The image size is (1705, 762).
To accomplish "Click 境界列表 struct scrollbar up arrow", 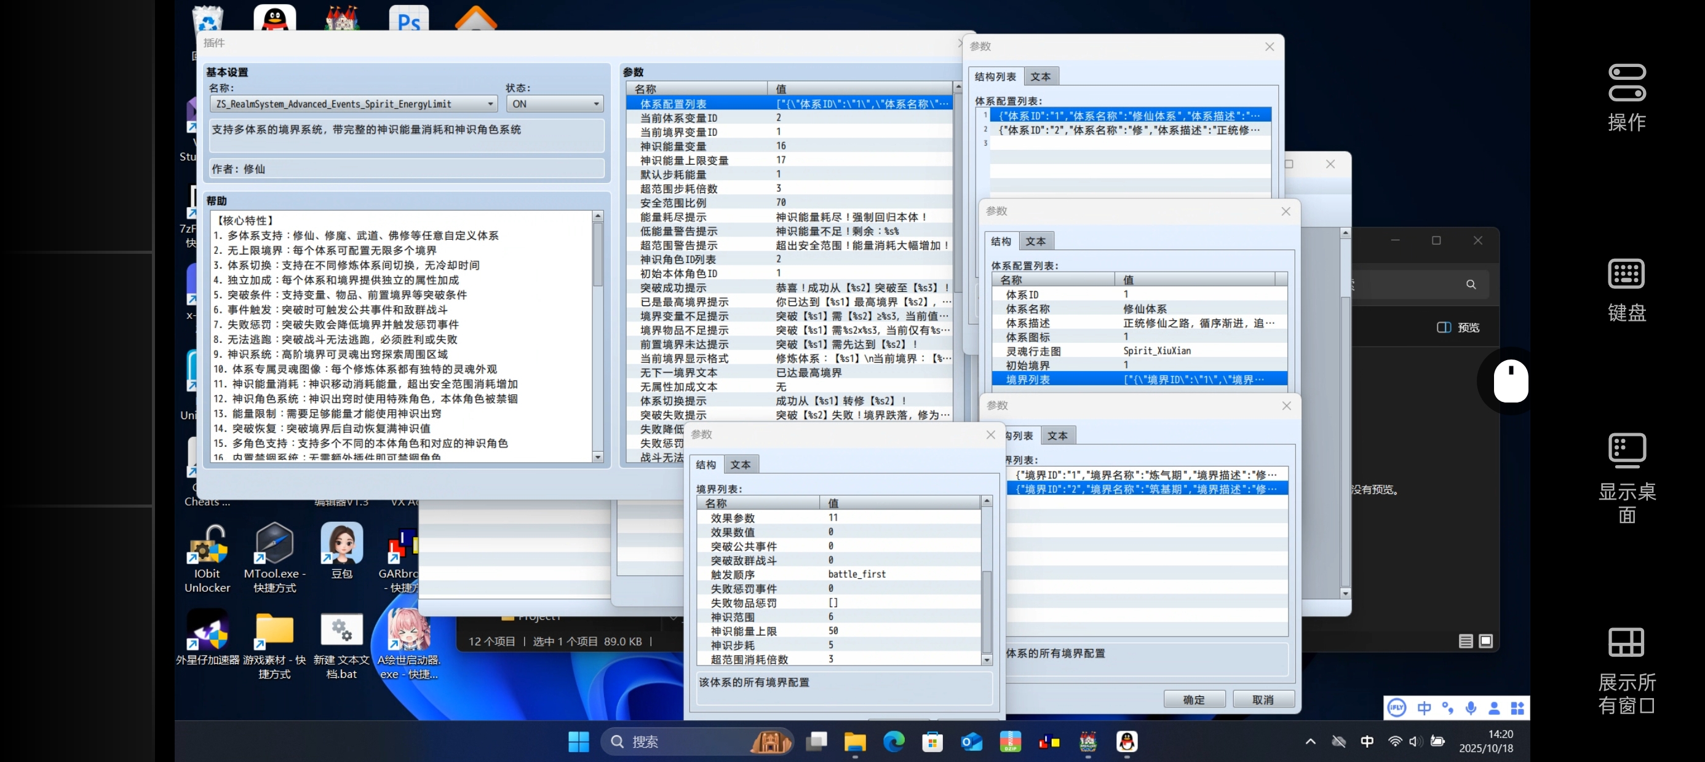I will [x=986, y=501].
